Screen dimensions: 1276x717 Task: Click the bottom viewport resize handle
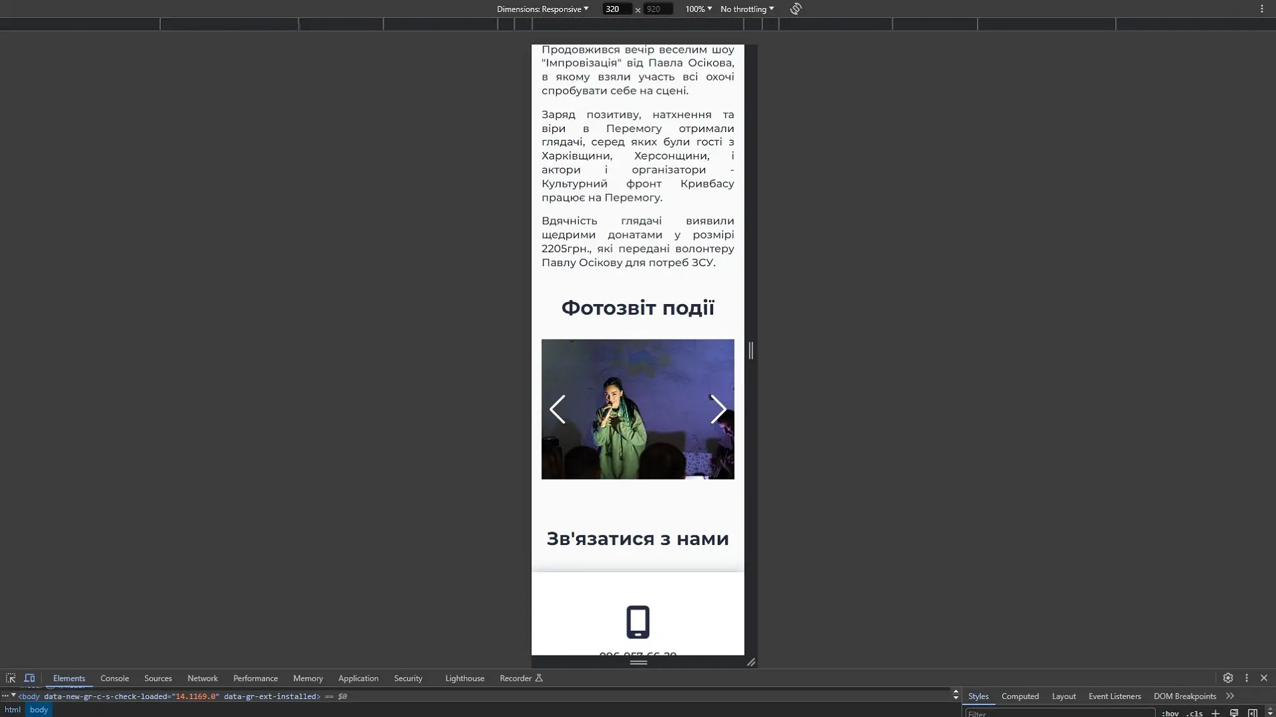(x=638, y=662)
